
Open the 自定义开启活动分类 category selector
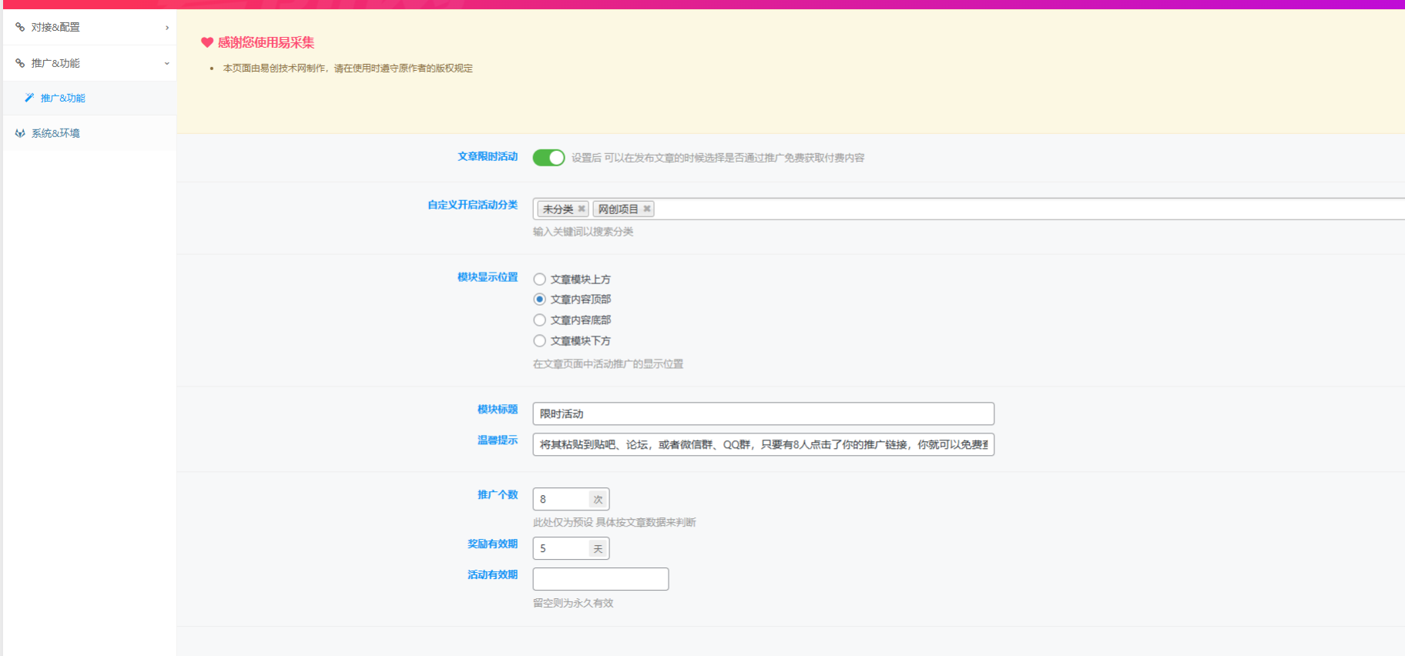pyautogui.click(x=1001, y=209)
